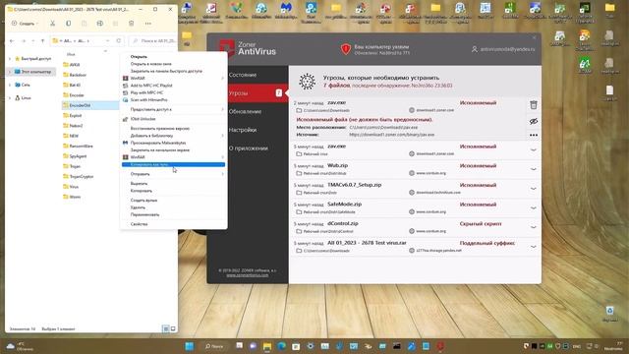
Task: Choose IObit Unlocker in context menu
Action: (173, 119)
